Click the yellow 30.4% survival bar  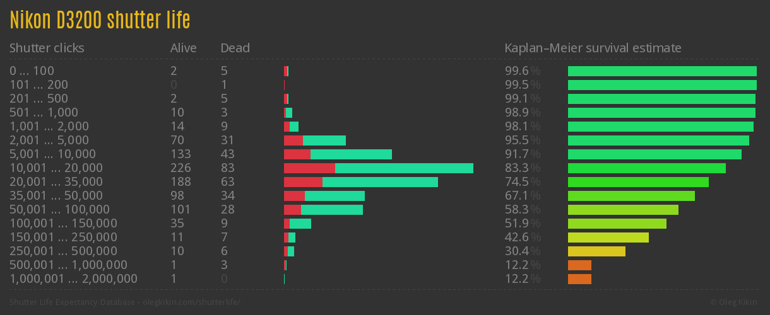pyautogui.click(x=596, y=251)
